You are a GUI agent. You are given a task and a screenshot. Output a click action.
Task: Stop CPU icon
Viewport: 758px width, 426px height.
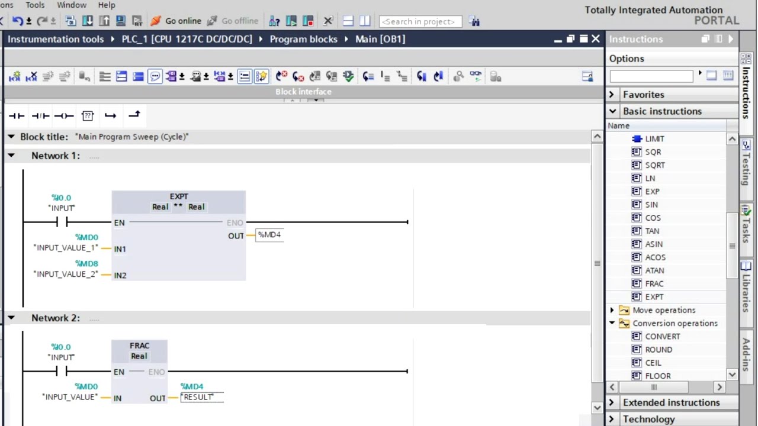(308, 21)
